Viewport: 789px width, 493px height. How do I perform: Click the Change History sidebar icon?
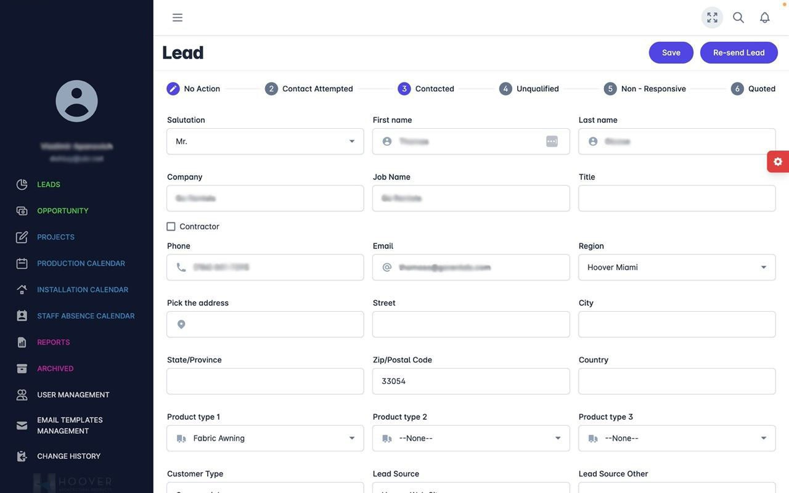(x=22, y=457)
